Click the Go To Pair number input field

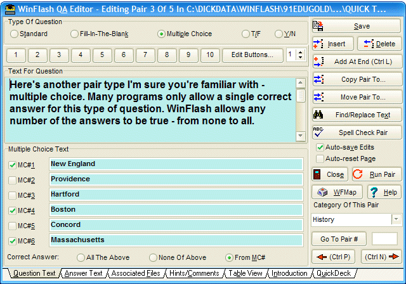point(384,239)
